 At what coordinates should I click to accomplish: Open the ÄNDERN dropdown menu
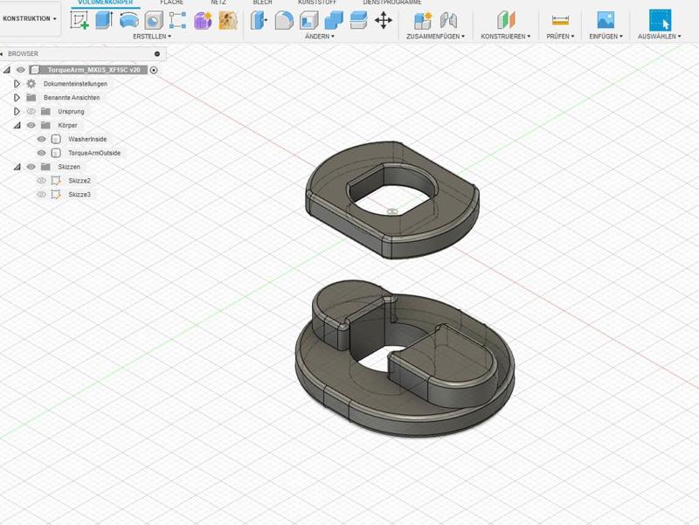320,36
